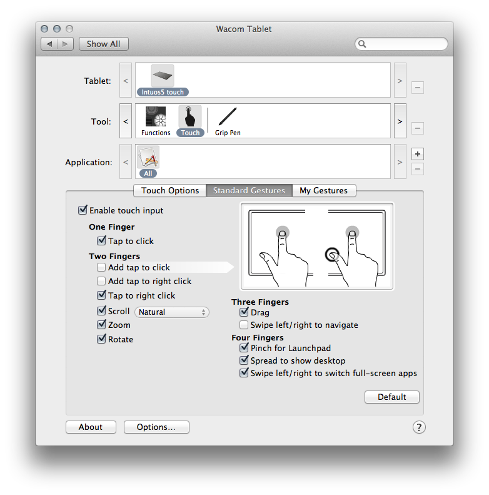This screenshot has height=495, width=489.
Task: Open the Options… button
Action: point(156,427)
